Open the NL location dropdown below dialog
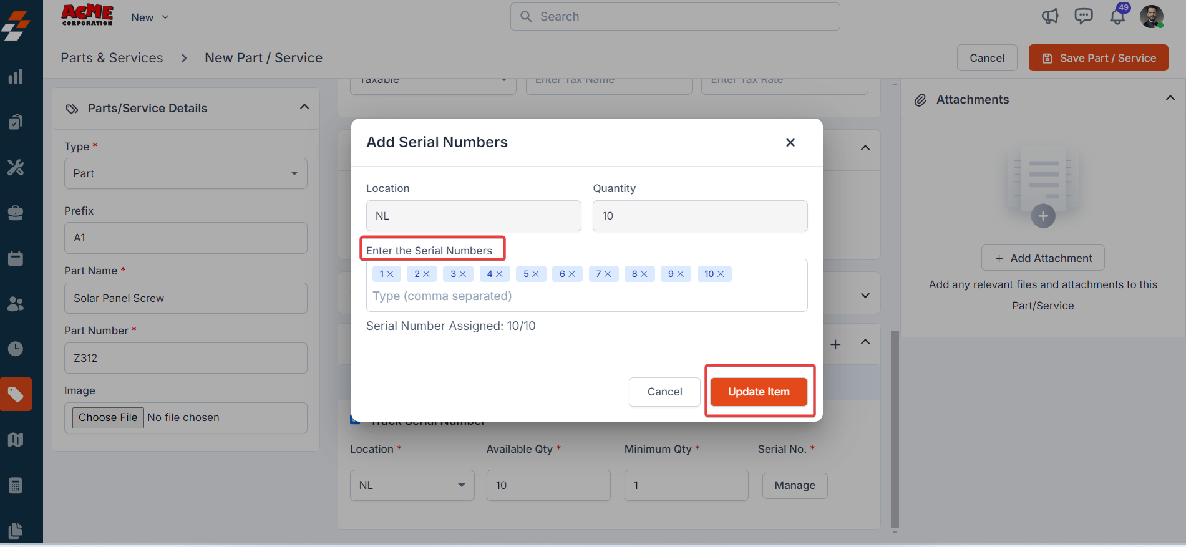This screenshot has height=547, width=1186. [x=412, y=485]
